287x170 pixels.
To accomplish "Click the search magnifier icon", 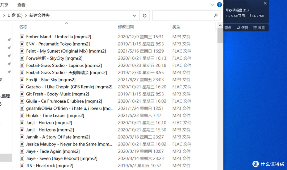I will (216, 16).
